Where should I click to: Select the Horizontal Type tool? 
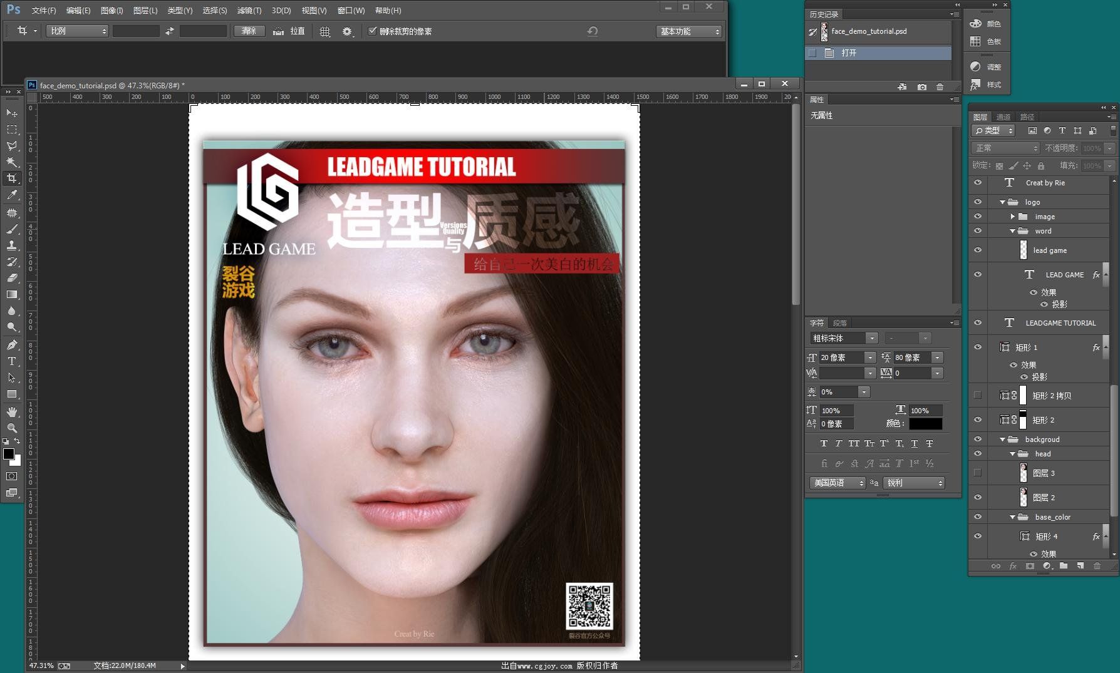pos(11,361)
